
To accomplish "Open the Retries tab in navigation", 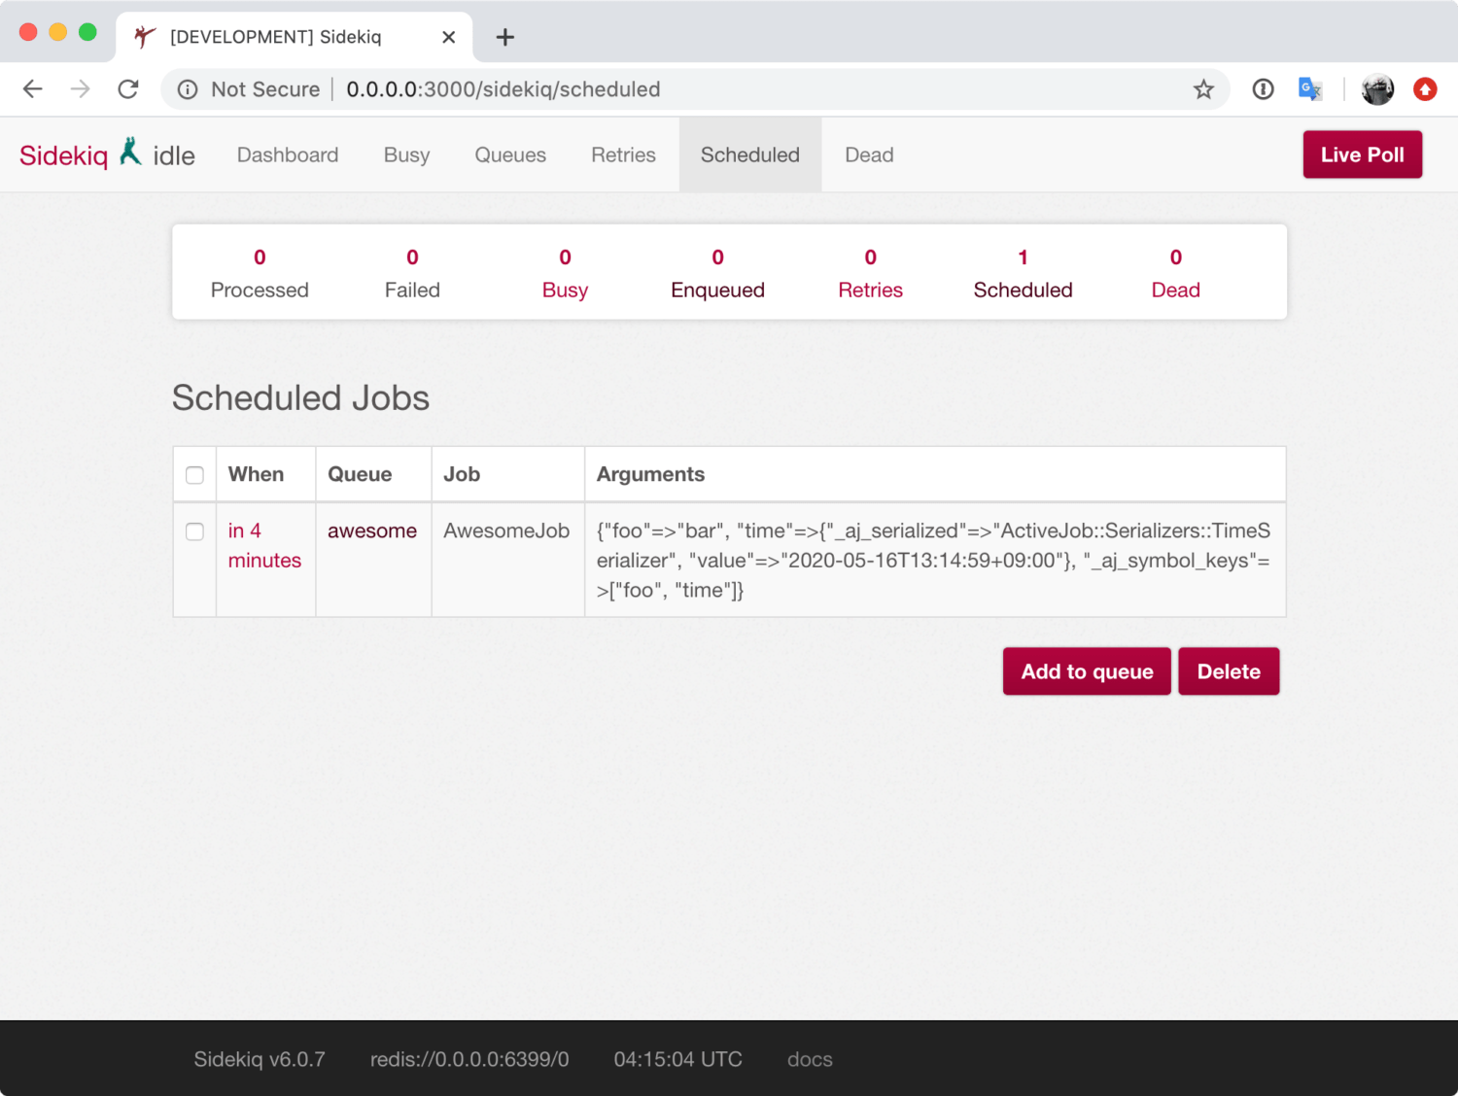I will [x=623, y=154].
